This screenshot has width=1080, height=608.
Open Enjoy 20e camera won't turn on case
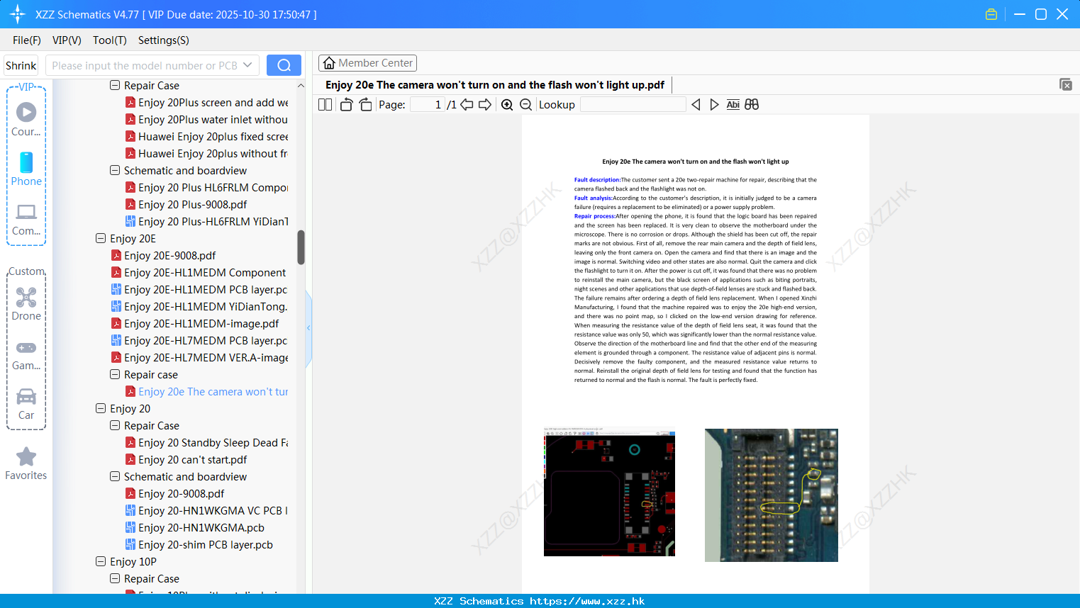click(213, 392)
